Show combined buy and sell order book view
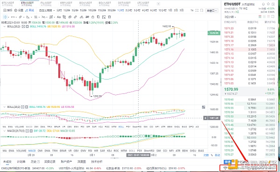This screenshot has width=280, height=172. tap(260, 17)
